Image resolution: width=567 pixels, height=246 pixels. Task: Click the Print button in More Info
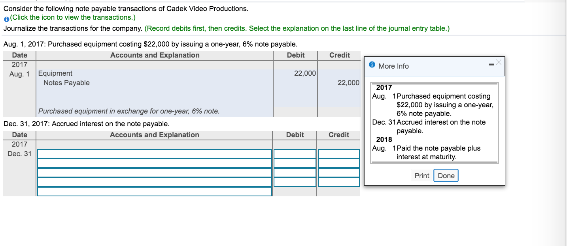coord(421,175)
